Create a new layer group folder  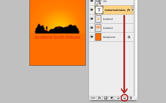coord(118,98)
